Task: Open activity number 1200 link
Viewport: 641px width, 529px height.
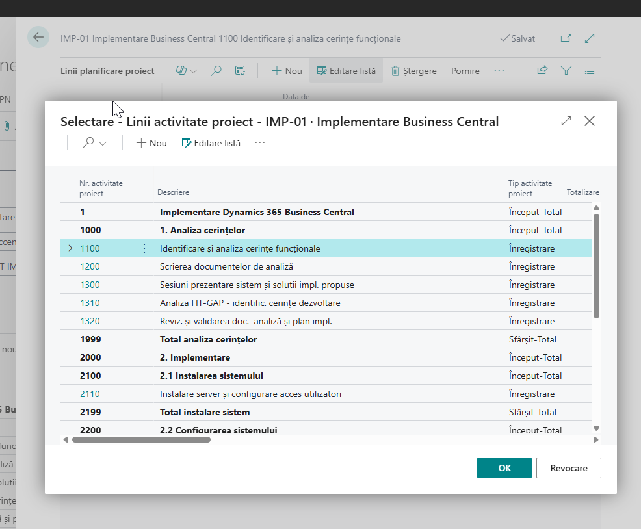Action: pos(90,266)
